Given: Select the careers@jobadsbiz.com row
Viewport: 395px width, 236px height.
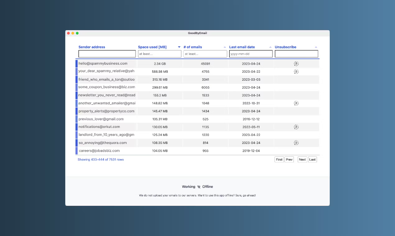Looking at the screenshot, I should (x=99, y=151).
